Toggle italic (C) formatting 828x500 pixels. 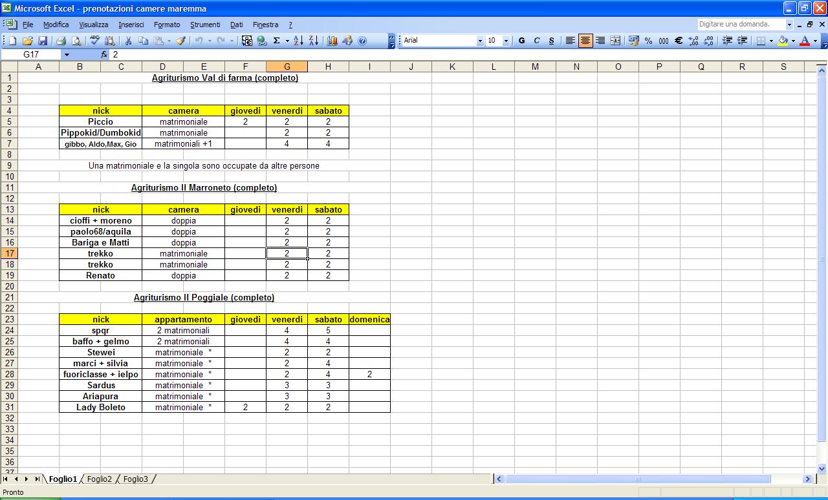pyautogui.click(x=536, y=41)
